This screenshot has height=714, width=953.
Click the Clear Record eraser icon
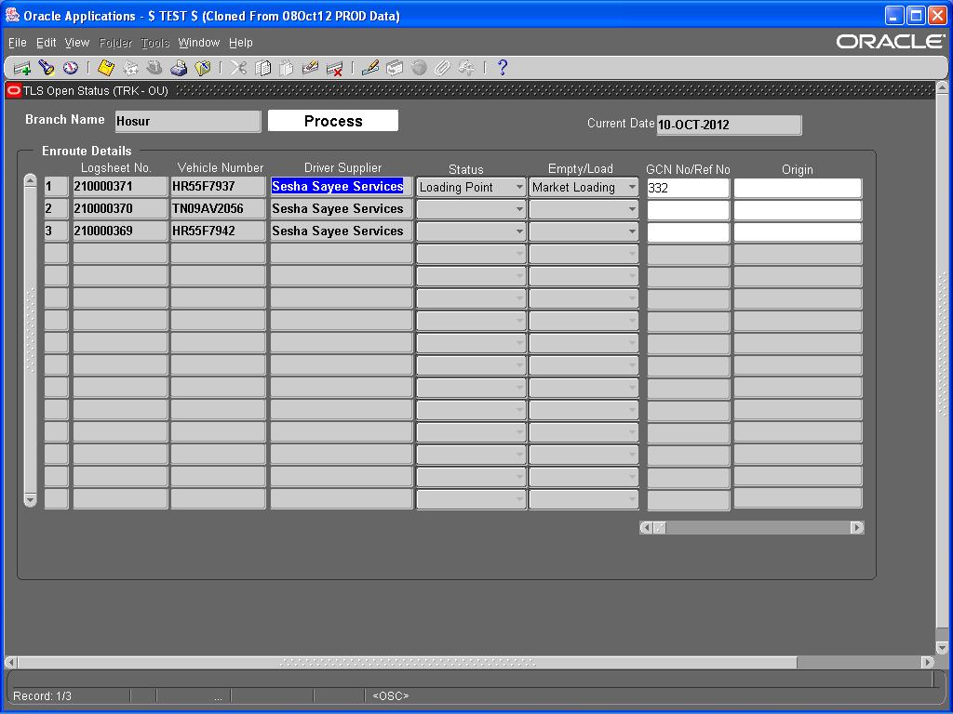(311, 68)
